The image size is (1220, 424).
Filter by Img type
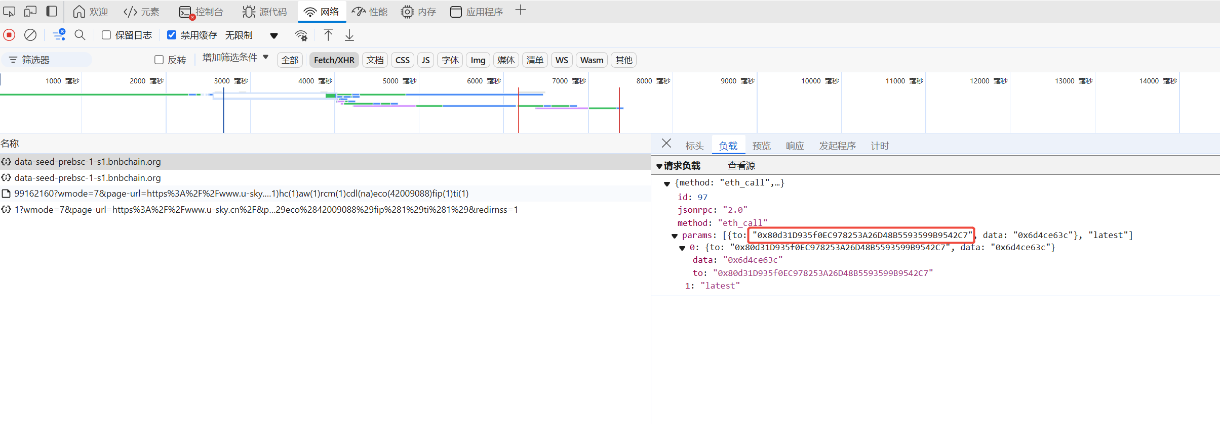(x=478, y=60)
